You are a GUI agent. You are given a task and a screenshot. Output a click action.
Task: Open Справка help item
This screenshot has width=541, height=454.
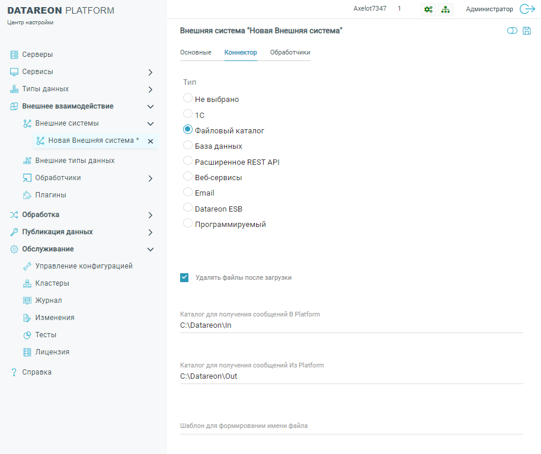point(37,372)
